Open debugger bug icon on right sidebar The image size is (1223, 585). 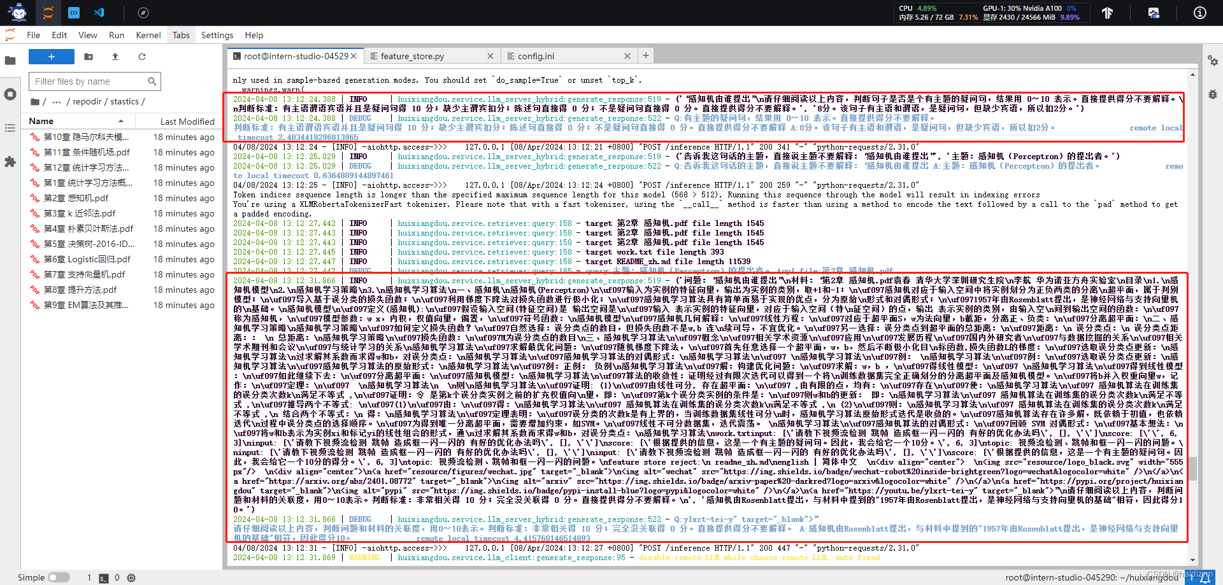(1213, 94)
